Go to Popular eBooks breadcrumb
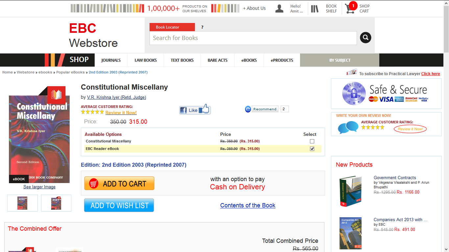The height and width of the screenshot is (252, 449). pyautogui.click(x=70, y=72)
